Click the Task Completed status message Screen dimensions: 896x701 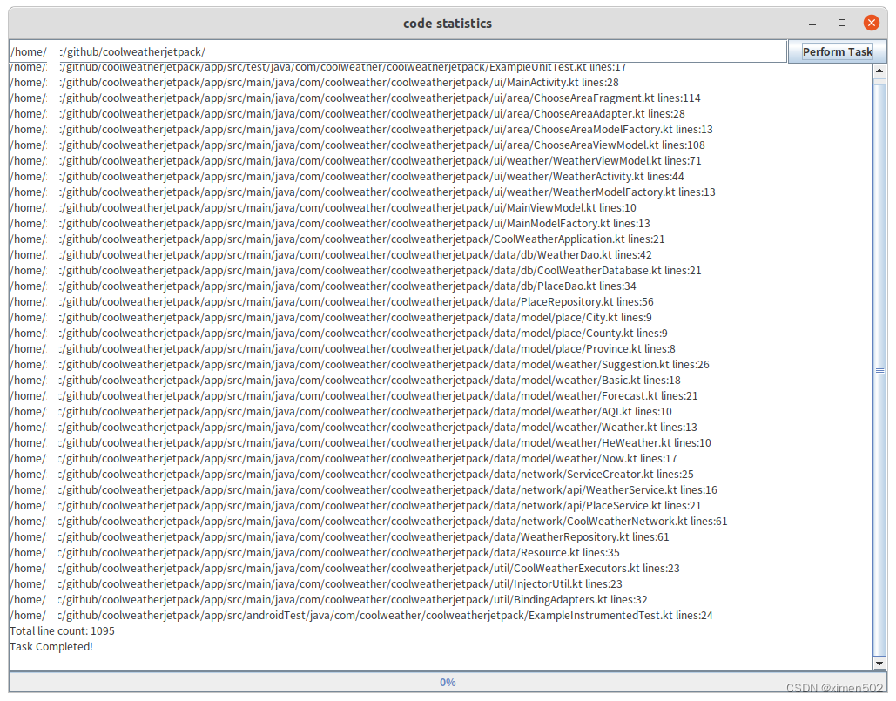(51, 646)
